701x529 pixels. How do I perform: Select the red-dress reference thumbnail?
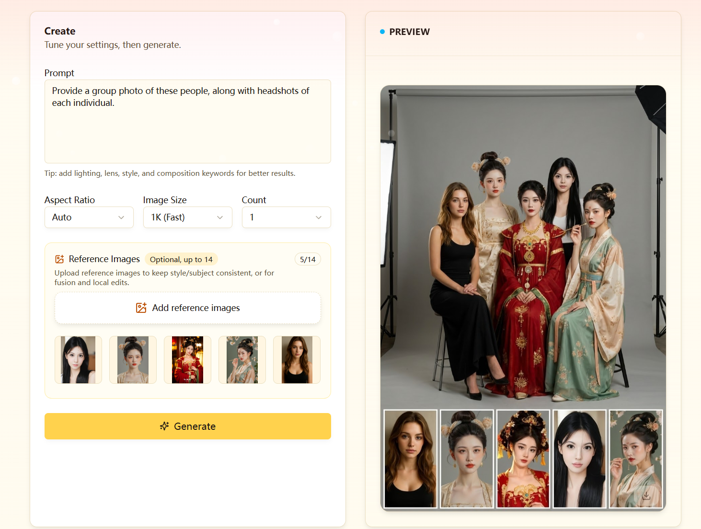187,359
